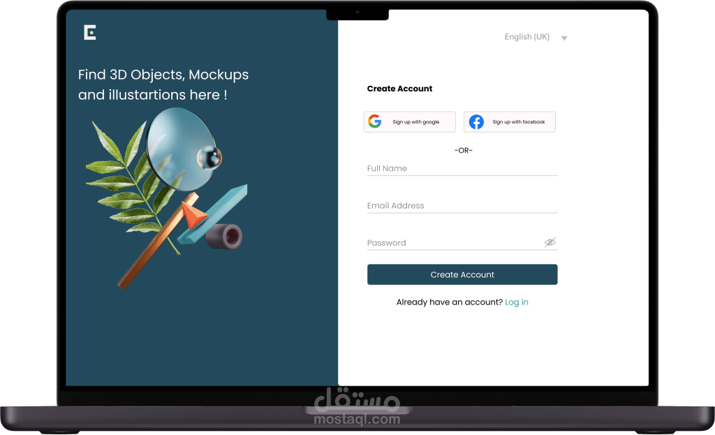This screenshot has height=435, width=715.
Task: Sign up with google button
Action: (x=409, y=122)
